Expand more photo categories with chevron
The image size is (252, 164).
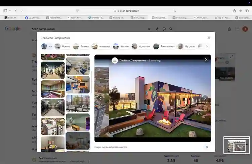tap(207, 46)
